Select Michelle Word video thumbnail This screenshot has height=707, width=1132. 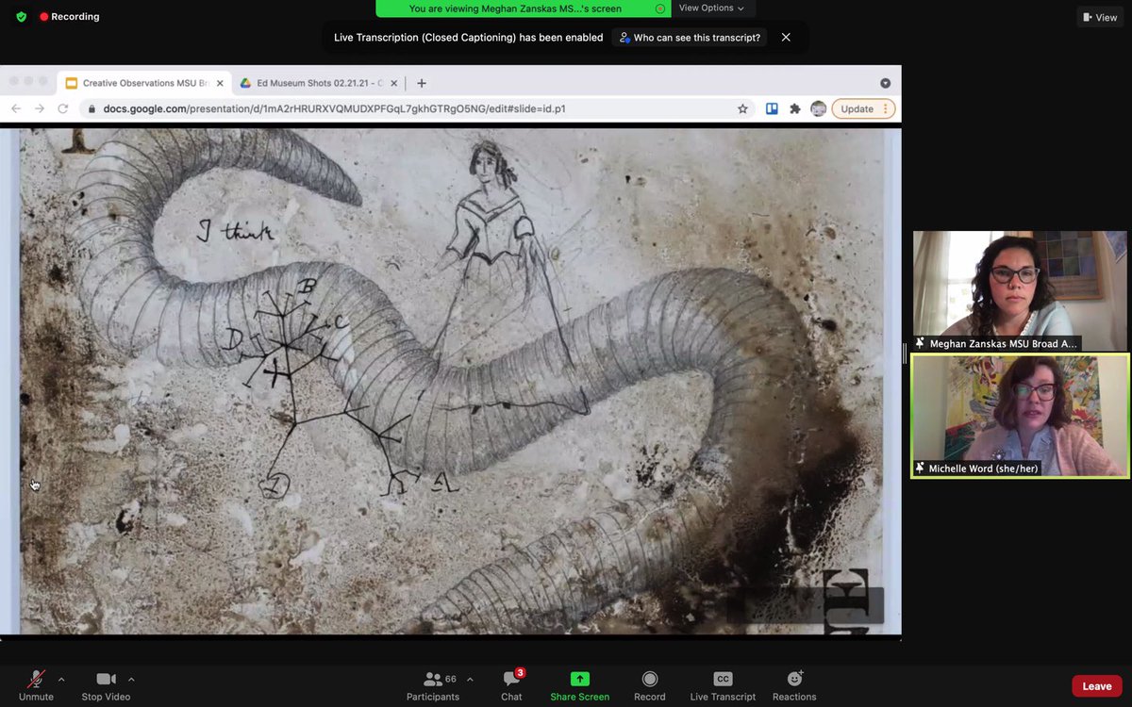point(1020,416)
